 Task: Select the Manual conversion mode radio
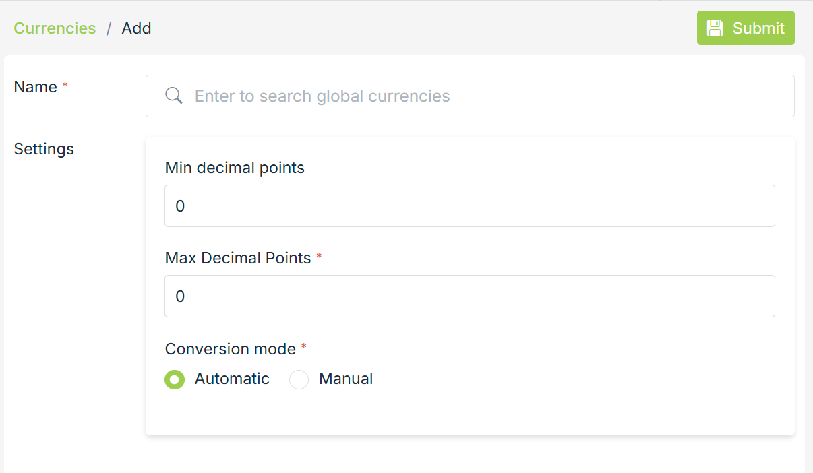coord(299,380)
